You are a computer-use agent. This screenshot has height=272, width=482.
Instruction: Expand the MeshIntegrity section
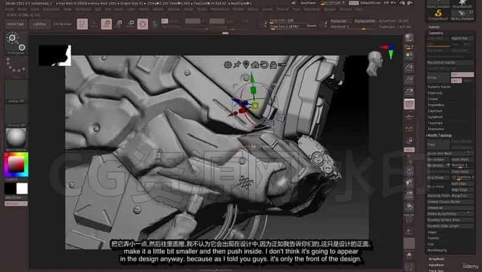pyautogui.click(x=437, y=251)
